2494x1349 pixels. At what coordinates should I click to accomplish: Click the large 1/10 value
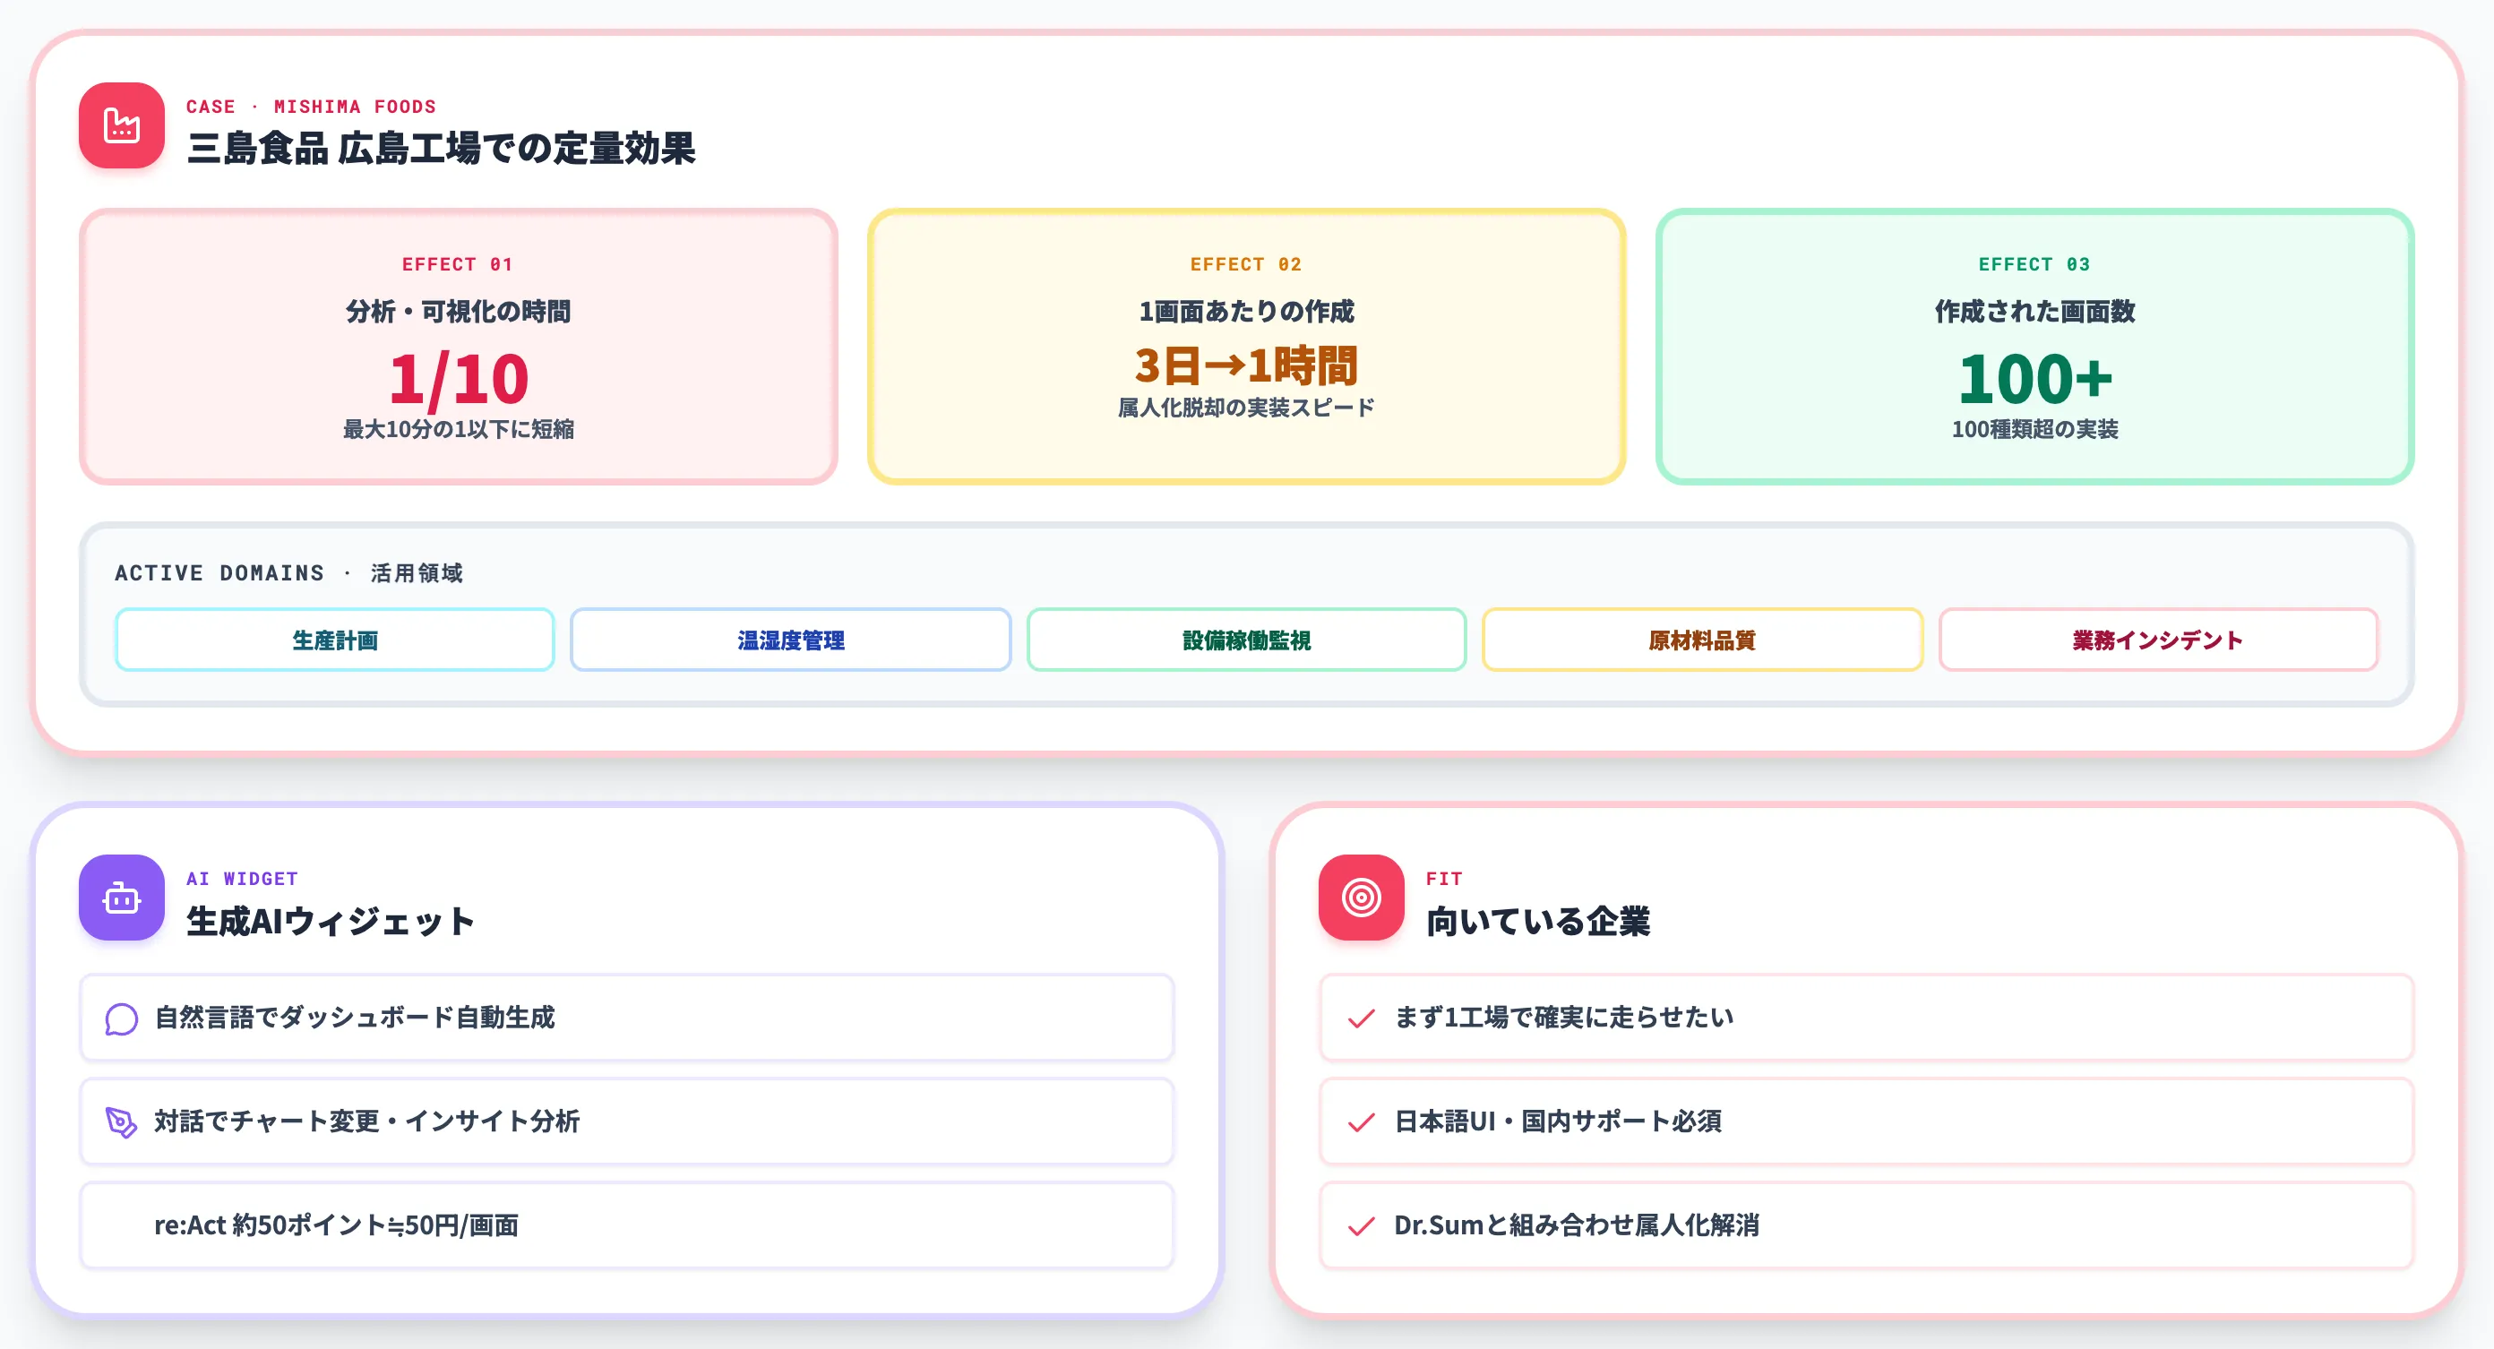[459, 379]
